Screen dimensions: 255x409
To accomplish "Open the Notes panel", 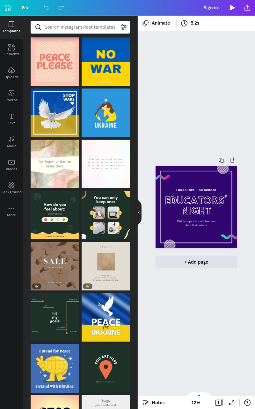I will pyautogui.click(x=154, y=403).
